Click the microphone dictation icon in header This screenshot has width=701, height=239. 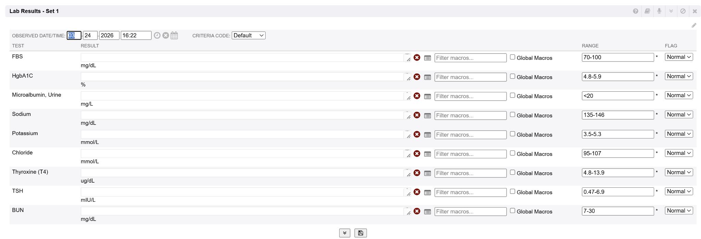(x=659, y=11)
